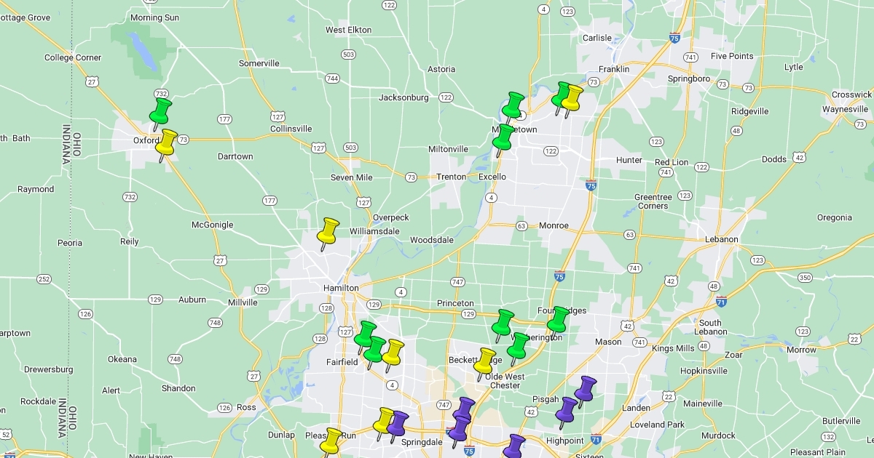This screenshot has height=458, width=874.
Task: Select the purple pin nearest Landen
Action: coord(586,389)
